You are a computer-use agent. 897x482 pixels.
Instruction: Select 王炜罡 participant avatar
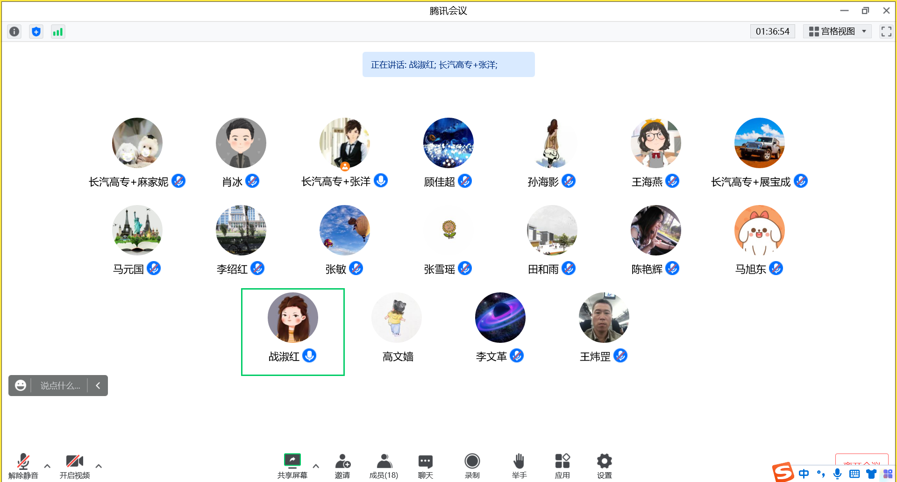tap(604, 318)
